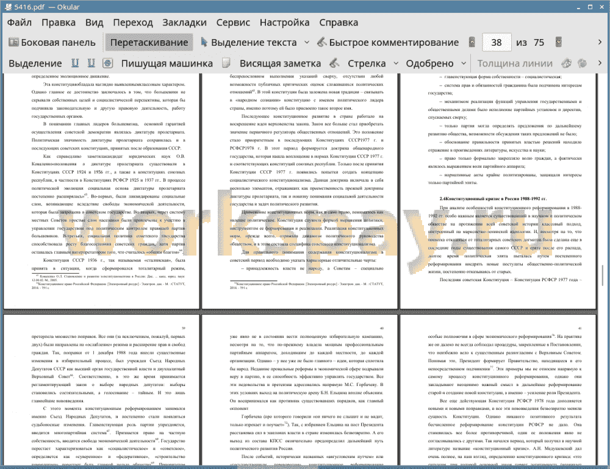Click the last fill color icon in annotation toolbar

click(x=583, y=63)
